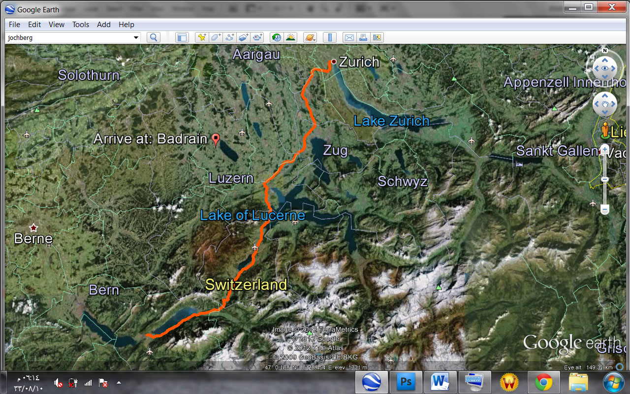Image resolution: width=630 pixels, height=394 pixels.
Task: Add a new placemark with pushpin icon
Action: [201, 37]
